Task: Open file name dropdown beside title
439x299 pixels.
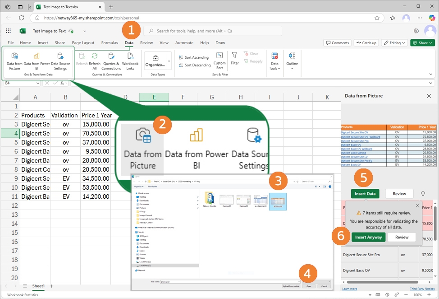Action: [84, 31]
